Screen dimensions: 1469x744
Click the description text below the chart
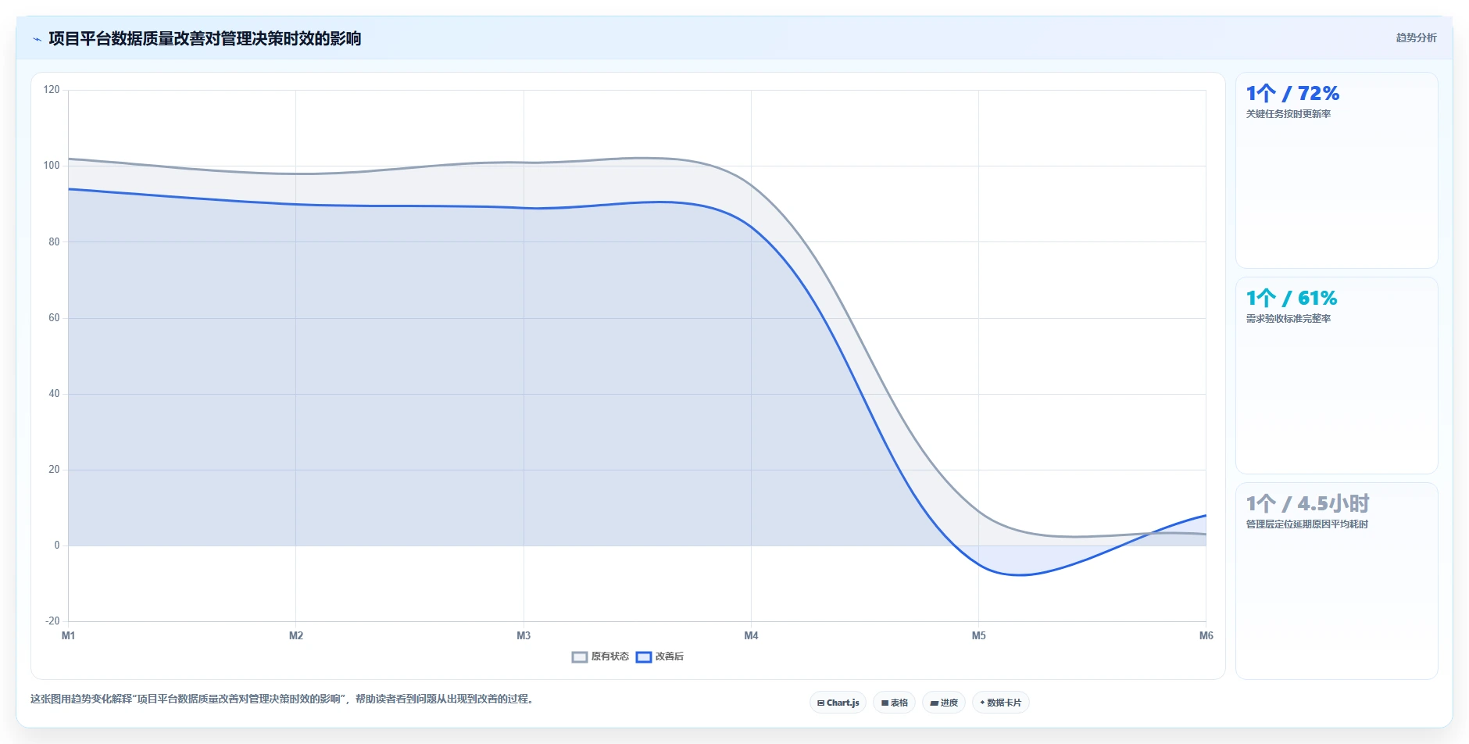pos(284,699)
